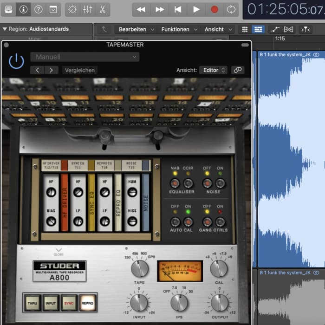This screenshot has width=325, height=325.
Task: Open the toolbar customize icon
Action: (53, 9)
